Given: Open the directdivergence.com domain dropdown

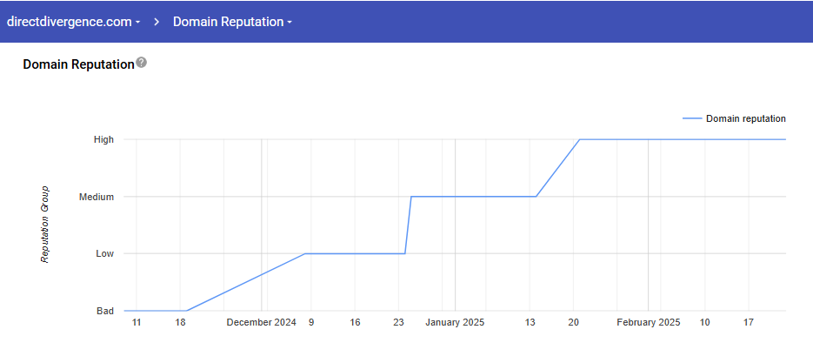Looking at the screenshot, I should tap(73, 22).
